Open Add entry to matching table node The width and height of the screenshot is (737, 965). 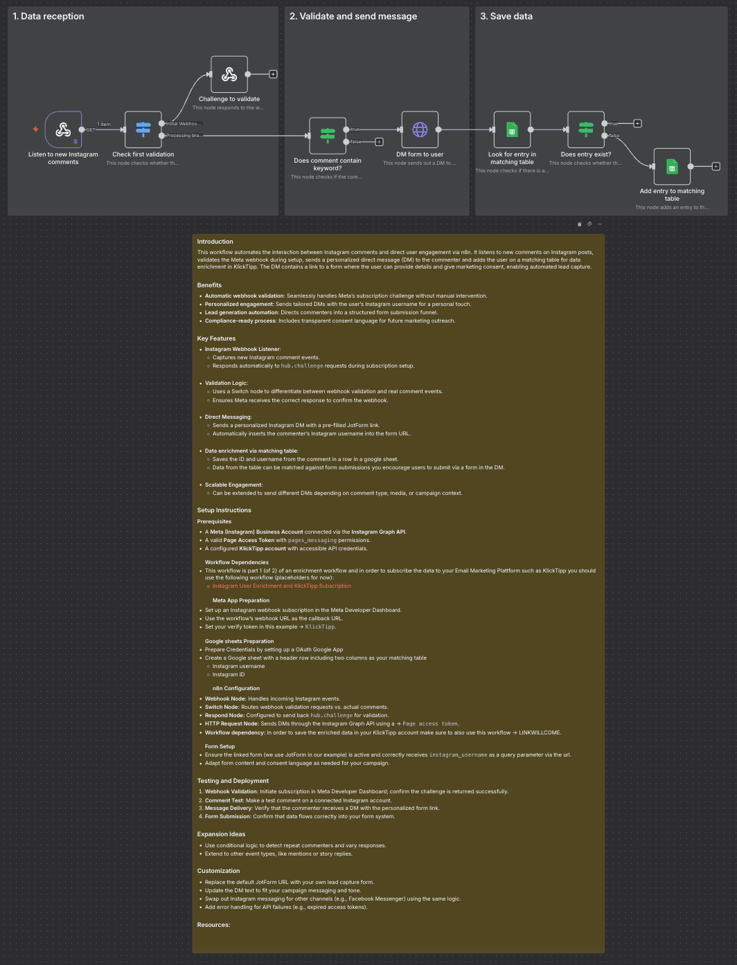[x=672, y=166]
